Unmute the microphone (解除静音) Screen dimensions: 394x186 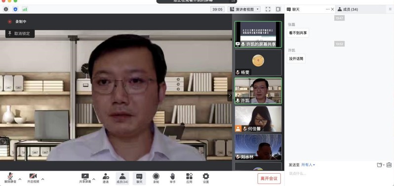click(10, 178)
